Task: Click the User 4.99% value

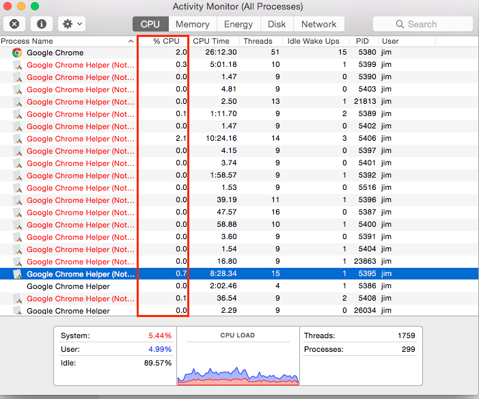Action: point(160,349)
